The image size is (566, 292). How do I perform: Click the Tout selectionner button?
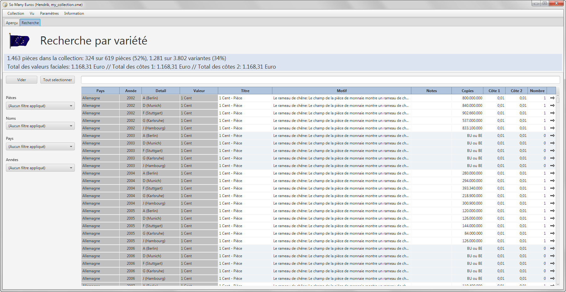[58, 80]
